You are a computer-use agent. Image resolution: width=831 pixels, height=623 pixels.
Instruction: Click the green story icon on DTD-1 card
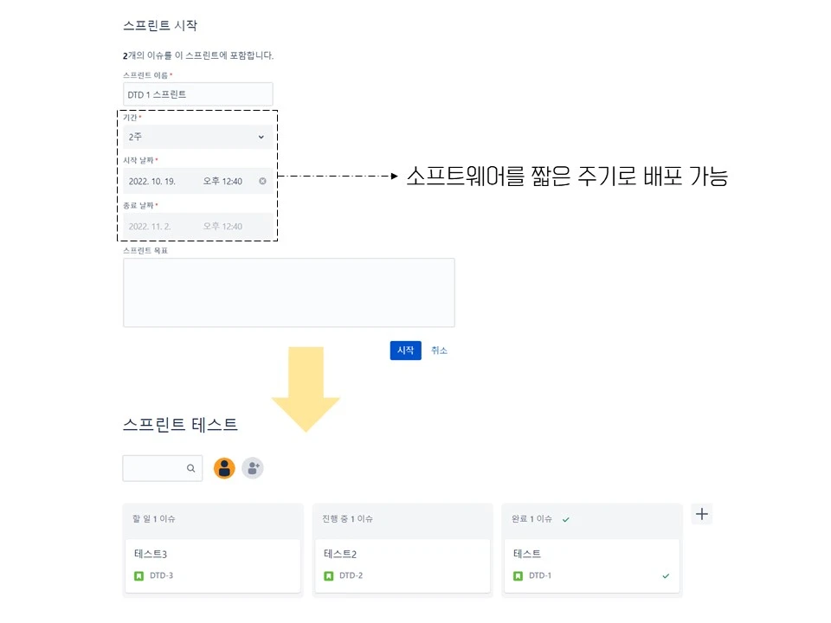tap(516, 575)
